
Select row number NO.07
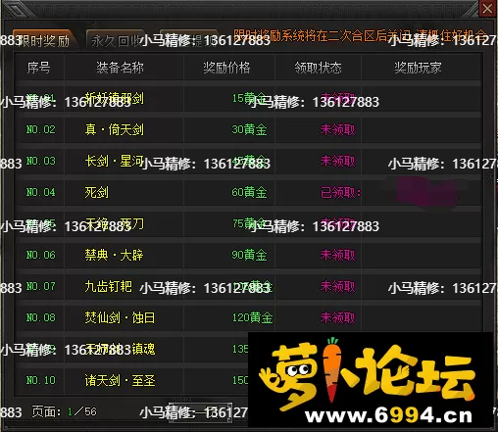point(41,286)
